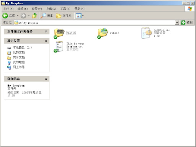
Task: Open 网上邻居 link
Action: (x=19, y=67)
